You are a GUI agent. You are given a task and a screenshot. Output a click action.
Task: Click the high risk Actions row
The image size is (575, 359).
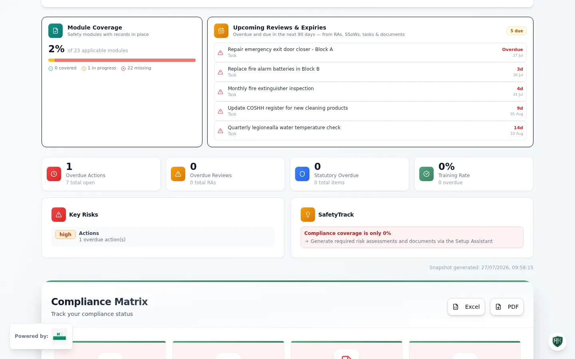coord(163,237)
